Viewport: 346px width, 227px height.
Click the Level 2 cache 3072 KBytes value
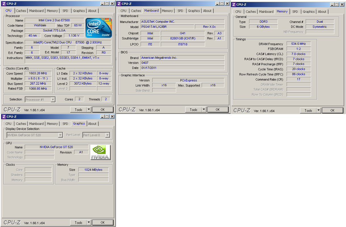point(83,83)
